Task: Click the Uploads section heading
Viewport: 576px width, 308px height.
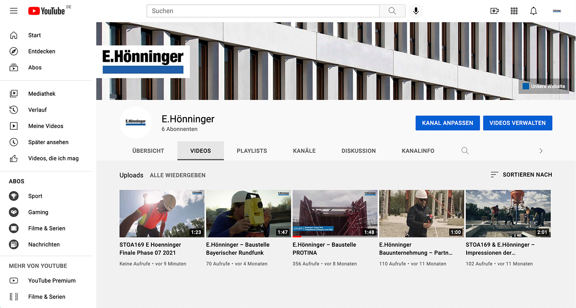Action: 131,175
